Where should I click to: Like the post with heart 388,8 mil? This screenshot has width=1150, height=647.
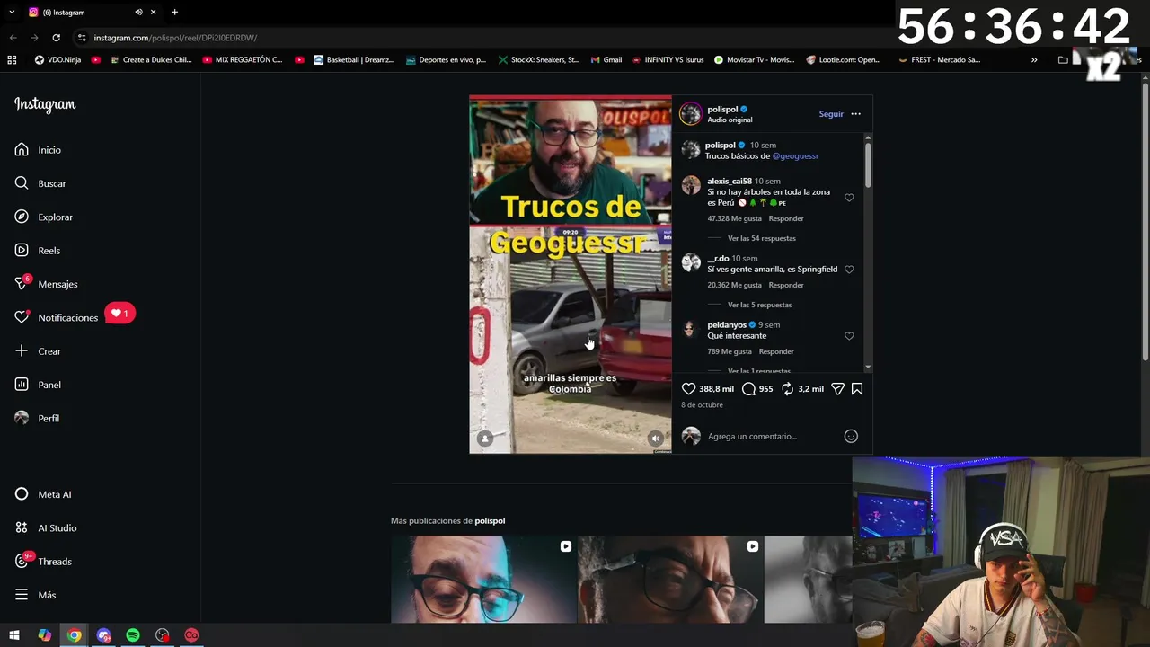688,389
